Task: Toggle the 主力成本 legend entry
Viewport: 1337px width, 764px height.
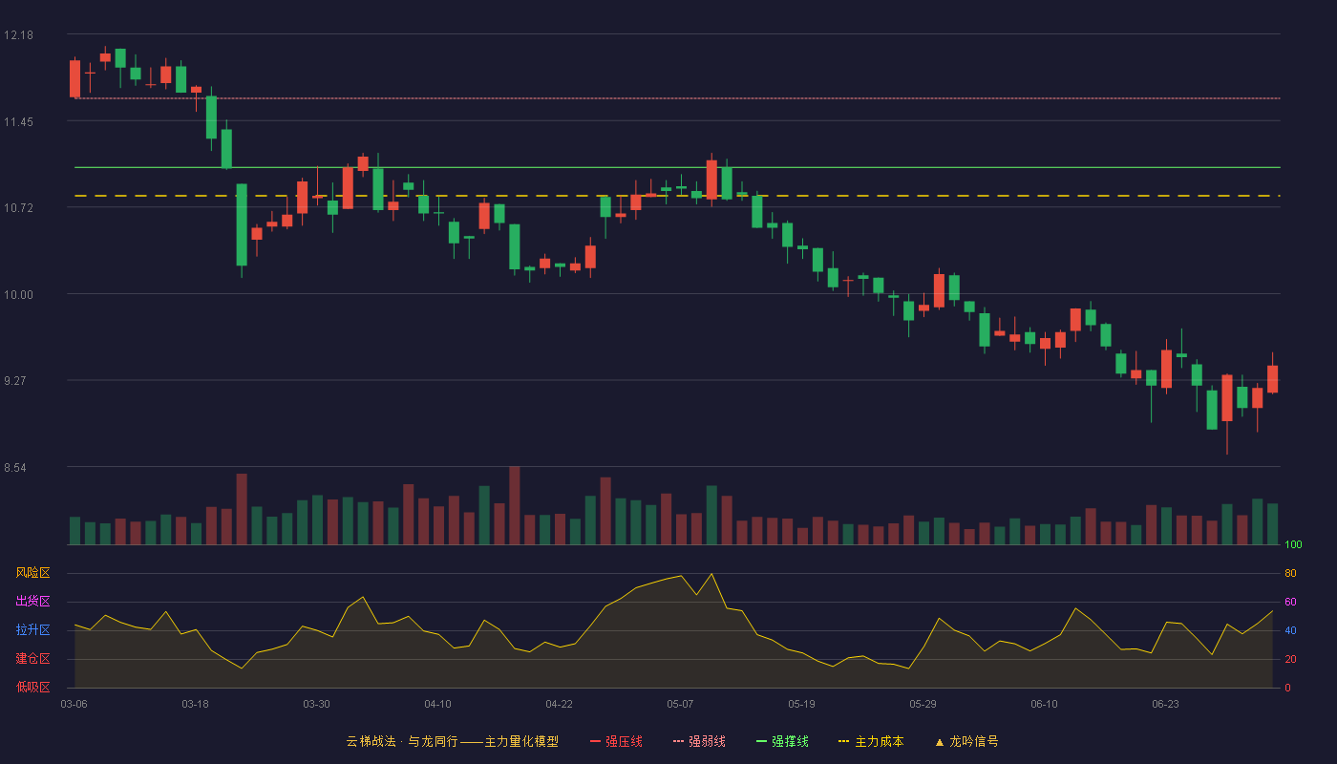Action: click(x=871, y=741)
